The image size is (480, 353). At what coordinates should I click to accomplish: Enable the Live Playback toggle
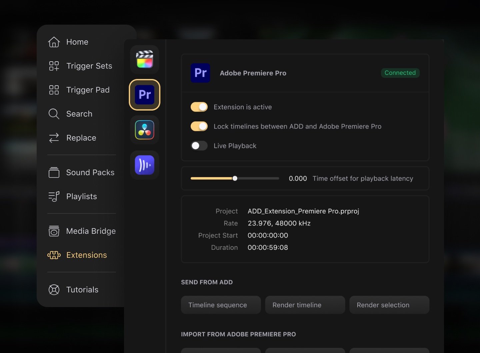click(x=199, y=146)
